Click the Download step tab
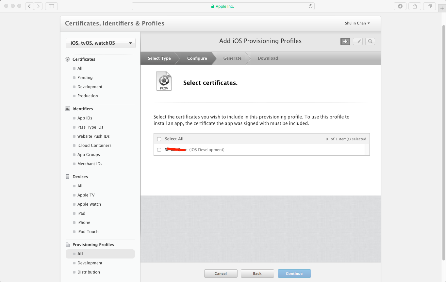446x282 pixels. 268,58
